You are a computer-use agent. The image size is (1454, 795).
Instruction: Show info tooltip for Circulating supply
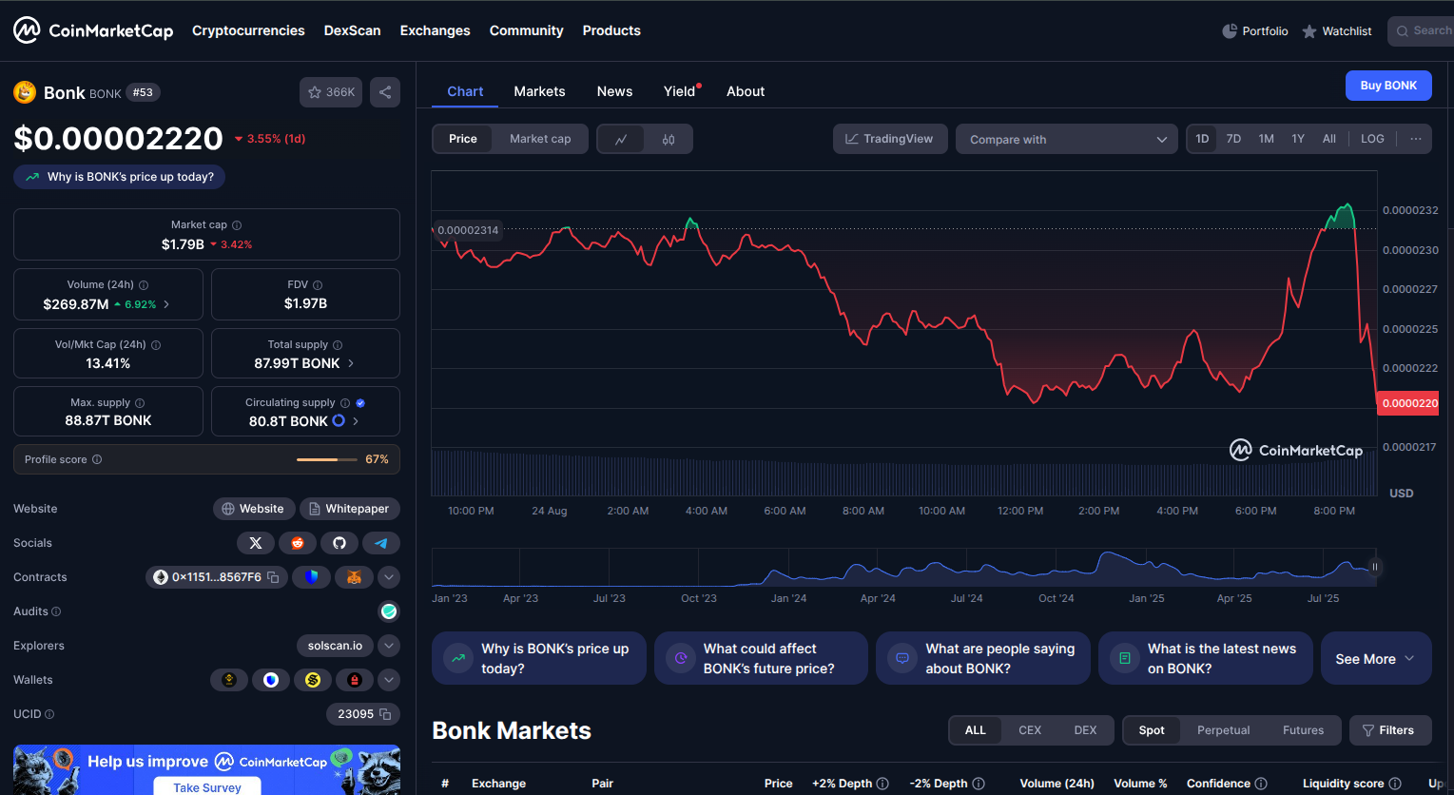[x=345, y=403]
